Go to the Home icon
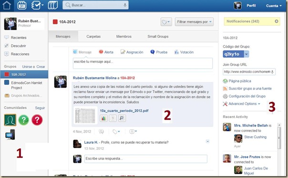 coord(7,5)
